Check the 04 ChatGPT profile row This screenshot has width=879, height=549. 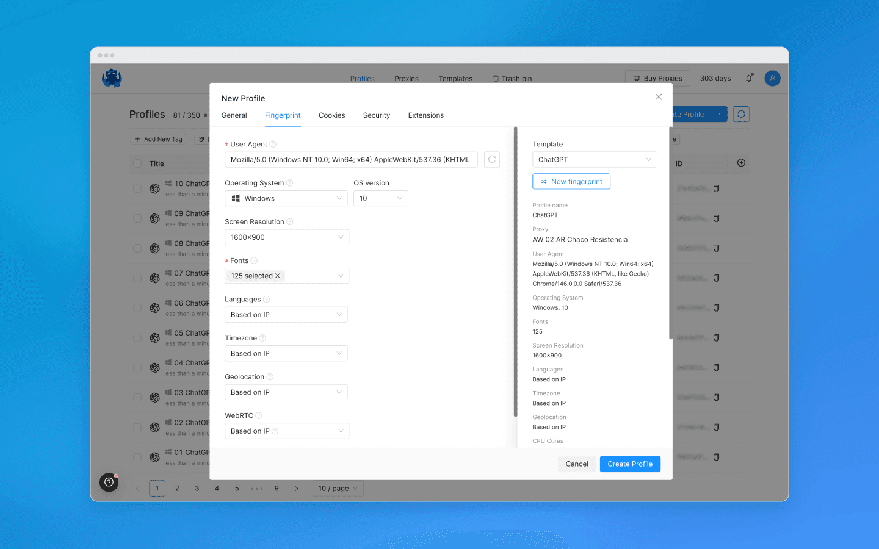(137, 368)
